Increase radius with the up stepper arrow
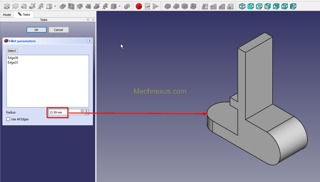320x182 pixels. point(87,111)
